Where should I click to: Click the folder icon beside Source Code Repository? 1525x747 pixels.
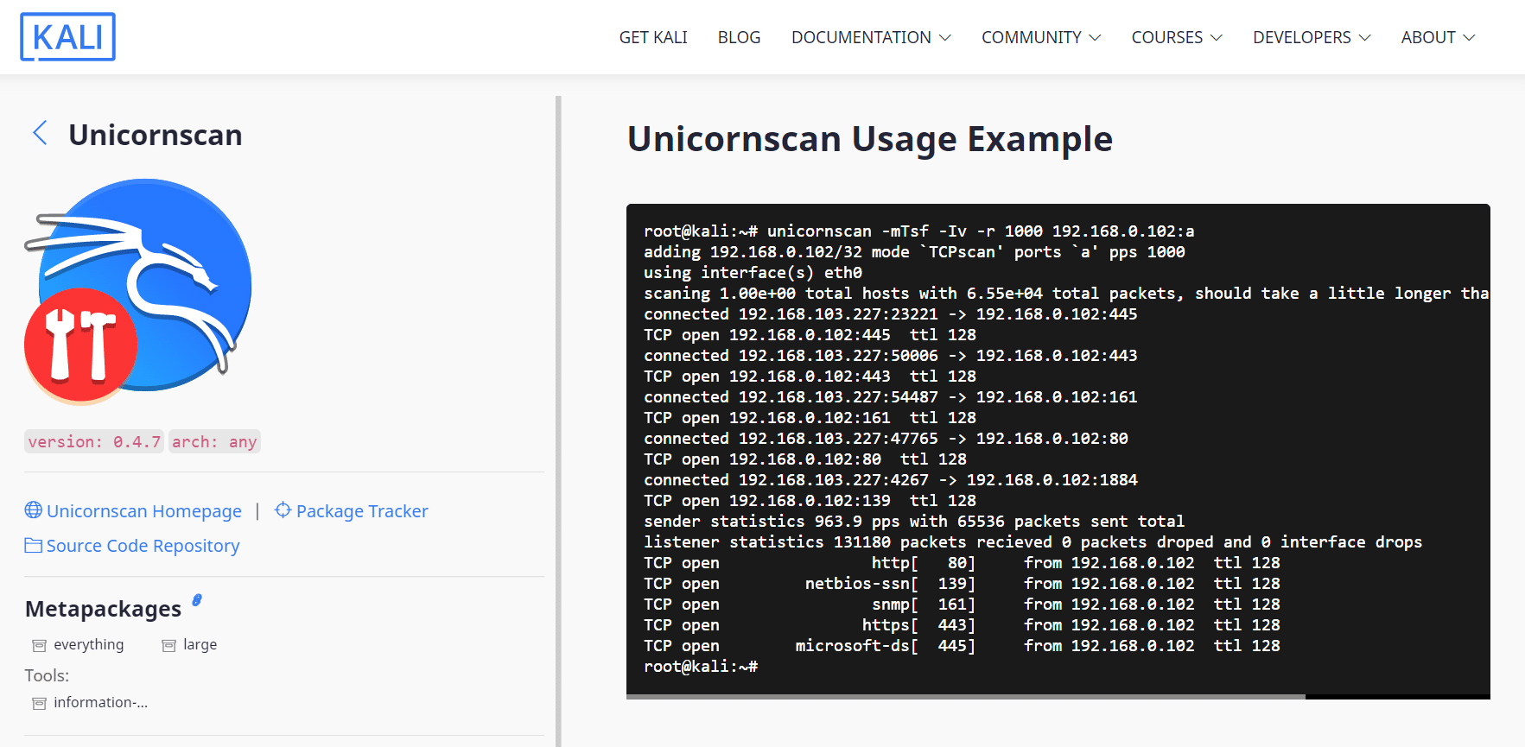[34, 545]
